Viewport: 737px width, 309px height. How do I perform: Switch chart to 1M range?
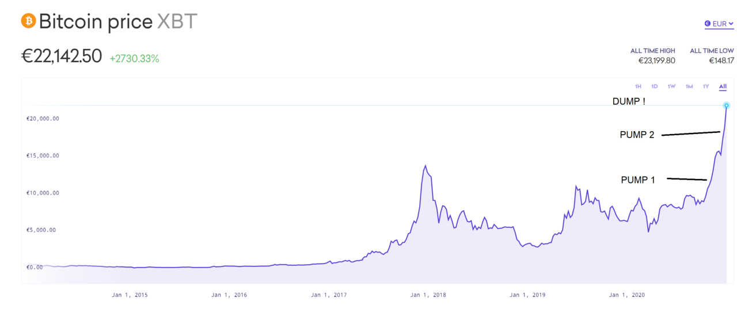coord(689,86)
